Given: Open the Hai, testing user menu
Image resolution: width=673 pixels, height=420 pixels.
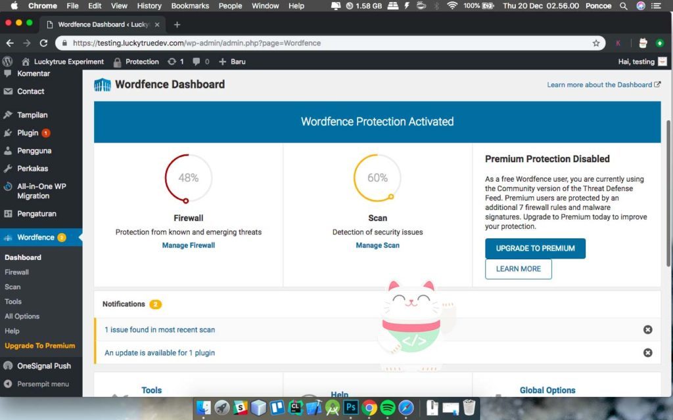Looking at the screenshot, I should (x=642, y=62).
